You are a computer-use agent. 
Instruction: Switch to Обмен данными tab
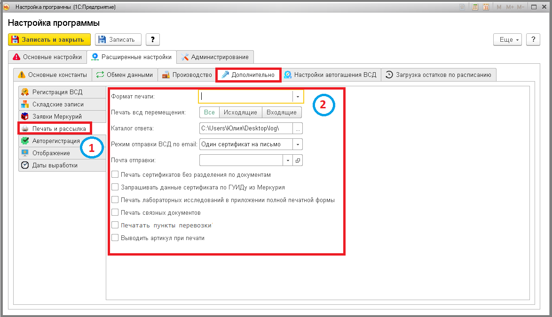(125, 75)
